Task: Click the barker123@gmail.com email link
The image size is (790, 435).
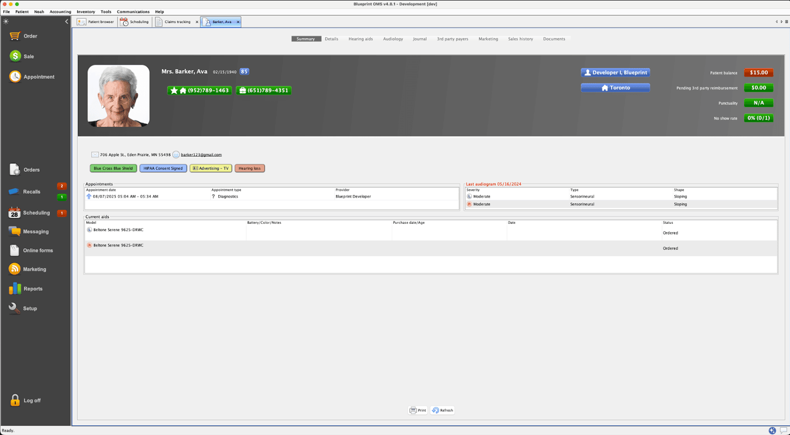Action: tap(201, 155)
